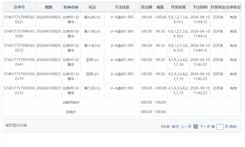The height and width of the screenshot is (147, 245).
Task: Select current page number 1
Action: tap(196, 127)
